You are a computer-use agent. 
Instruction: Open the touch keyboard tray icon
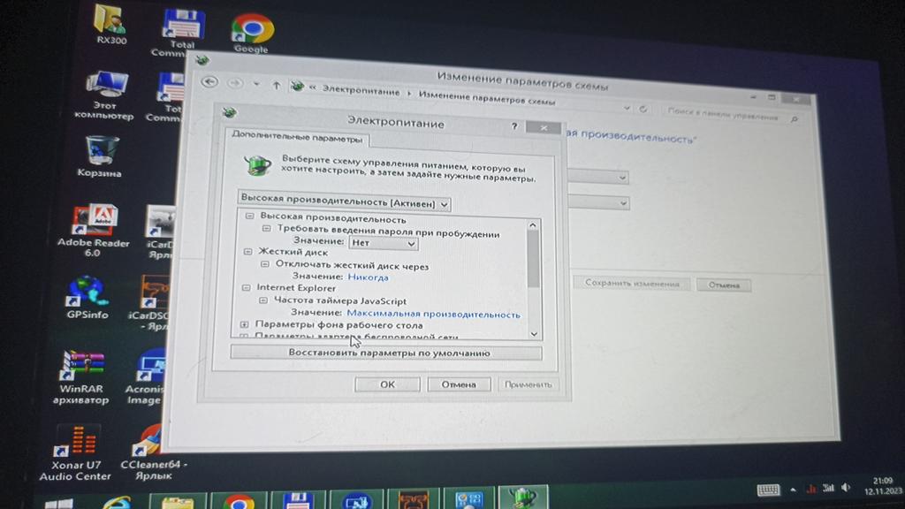click(x=768, y=490)
